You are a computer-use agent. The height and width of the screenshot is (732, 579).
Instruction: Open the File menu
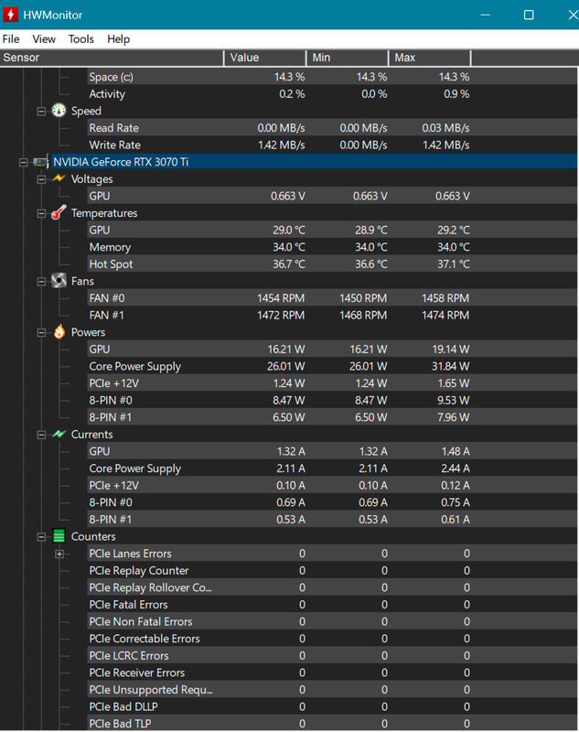point(11,39)
